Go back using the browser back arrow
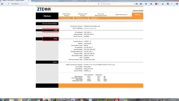The image size is (179, 101). [x=2, y=4]
